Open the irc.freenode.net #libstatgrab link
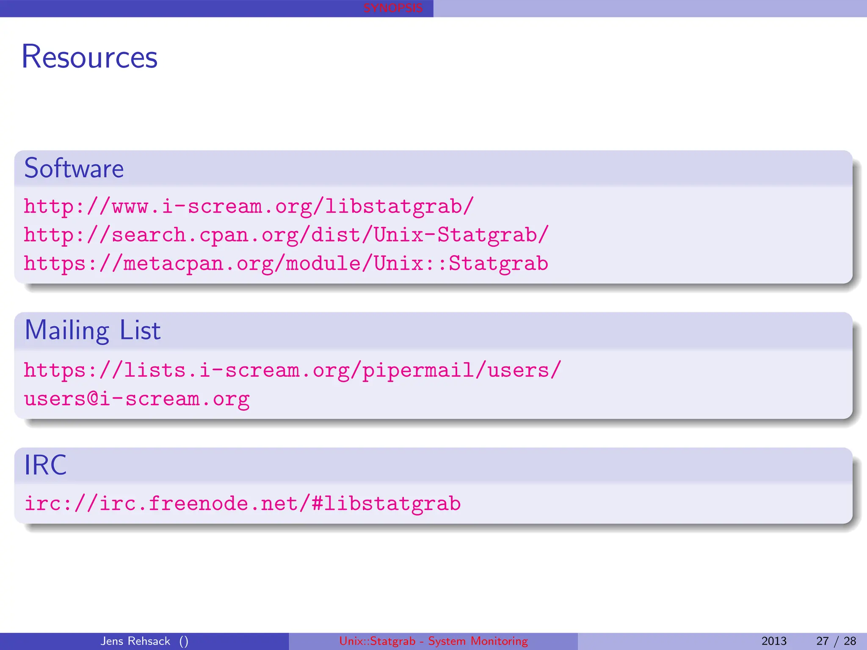867x650 pixels. 243,504
